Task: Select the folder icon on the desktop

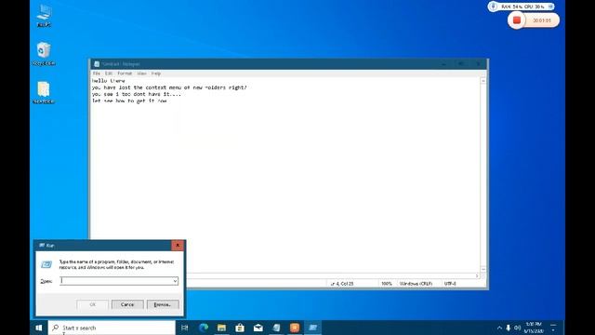Action: [x=44, y=92]
